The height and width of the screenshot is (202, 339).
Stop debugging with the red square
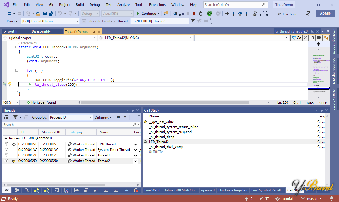[194, 14]
